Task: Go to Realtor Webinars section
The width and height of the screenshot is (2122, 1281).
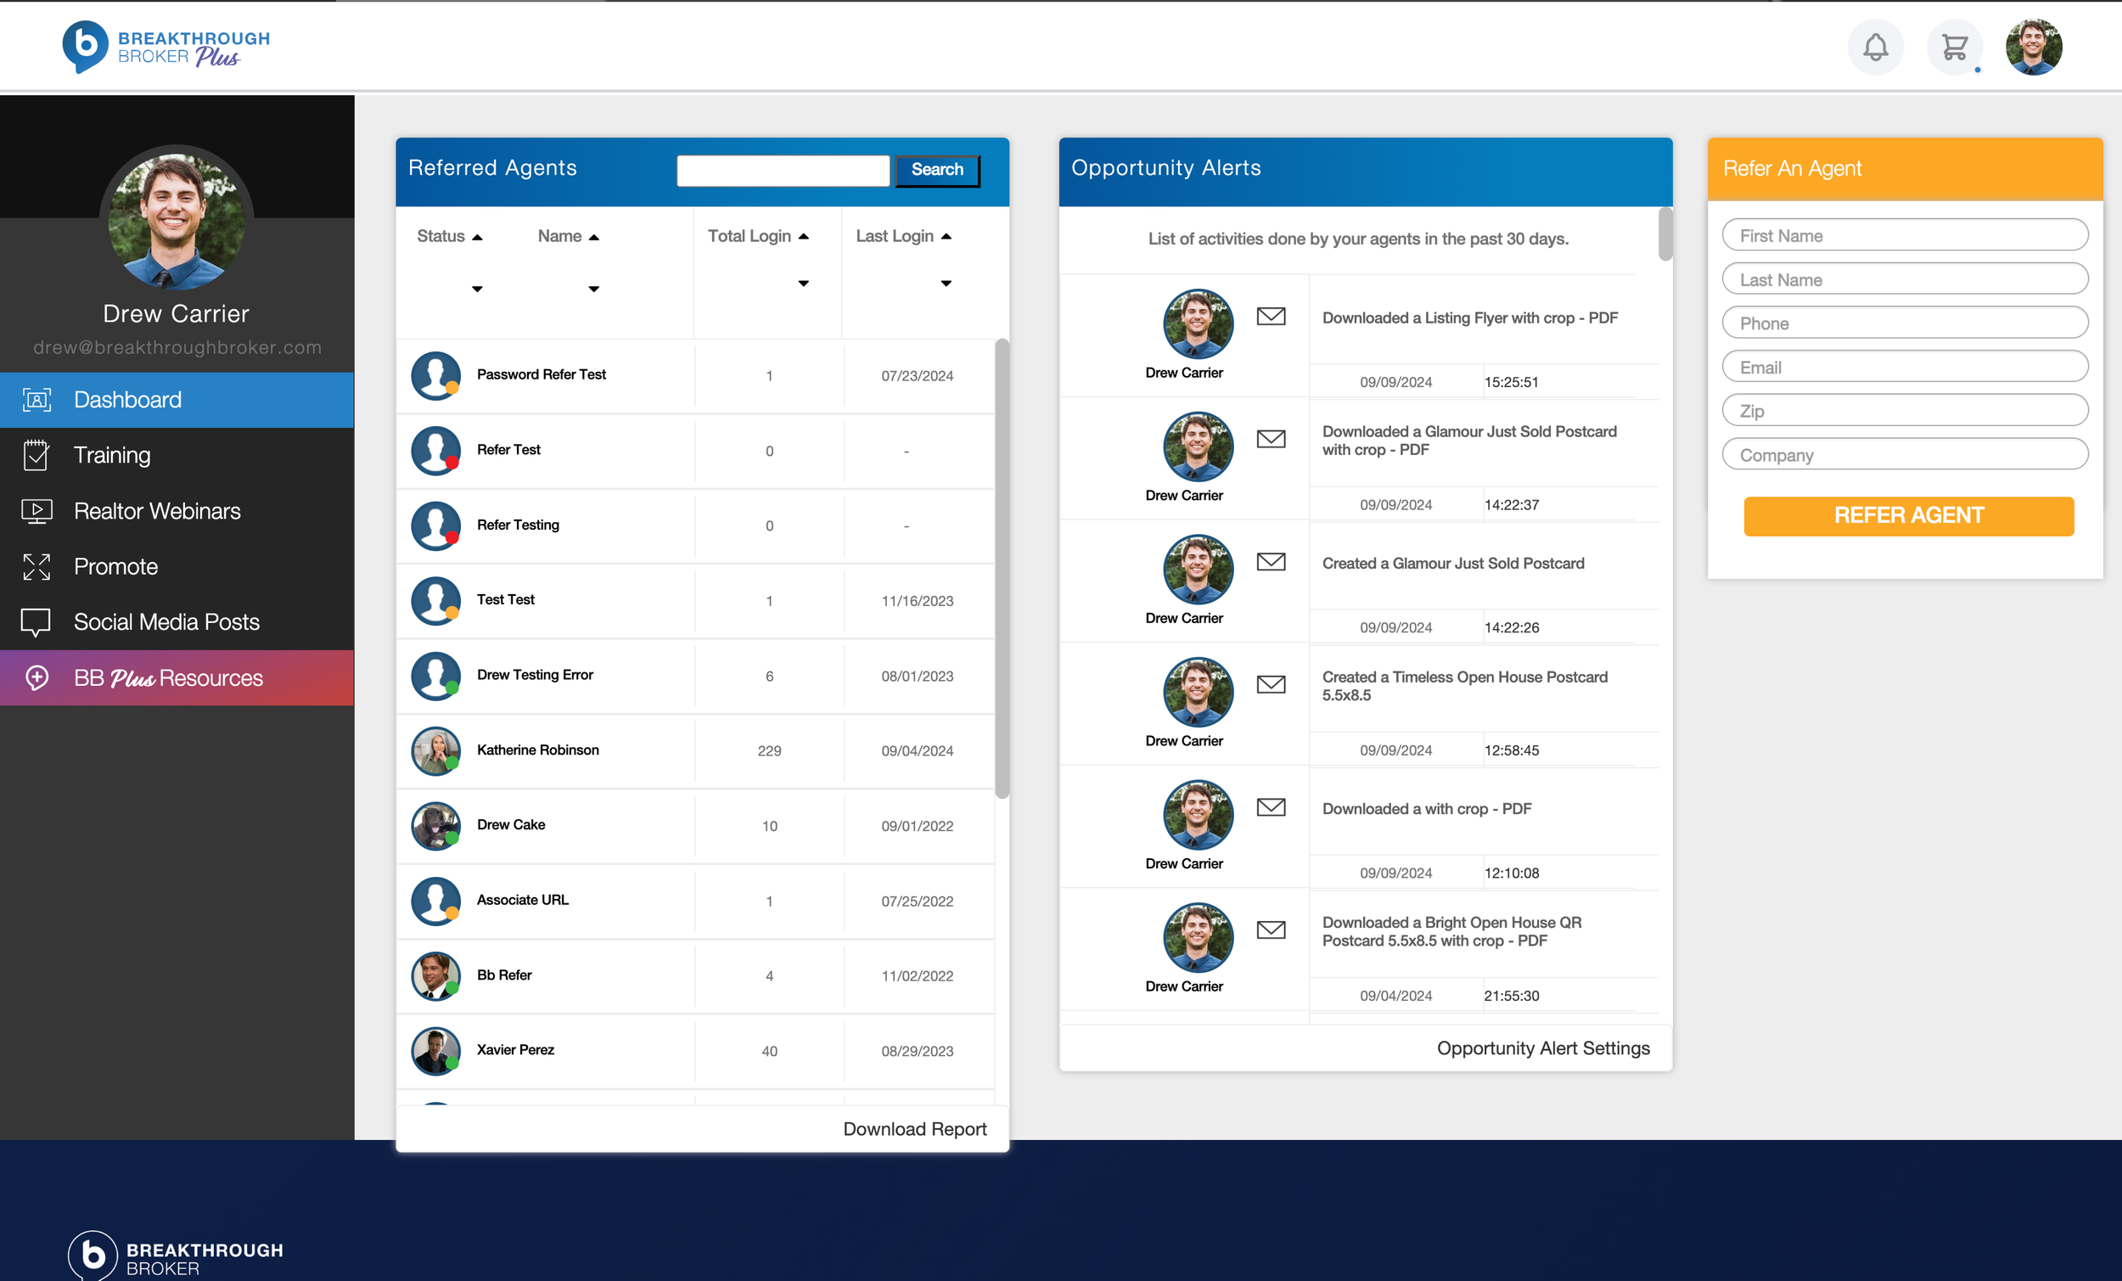Action: tap(157, 511)
